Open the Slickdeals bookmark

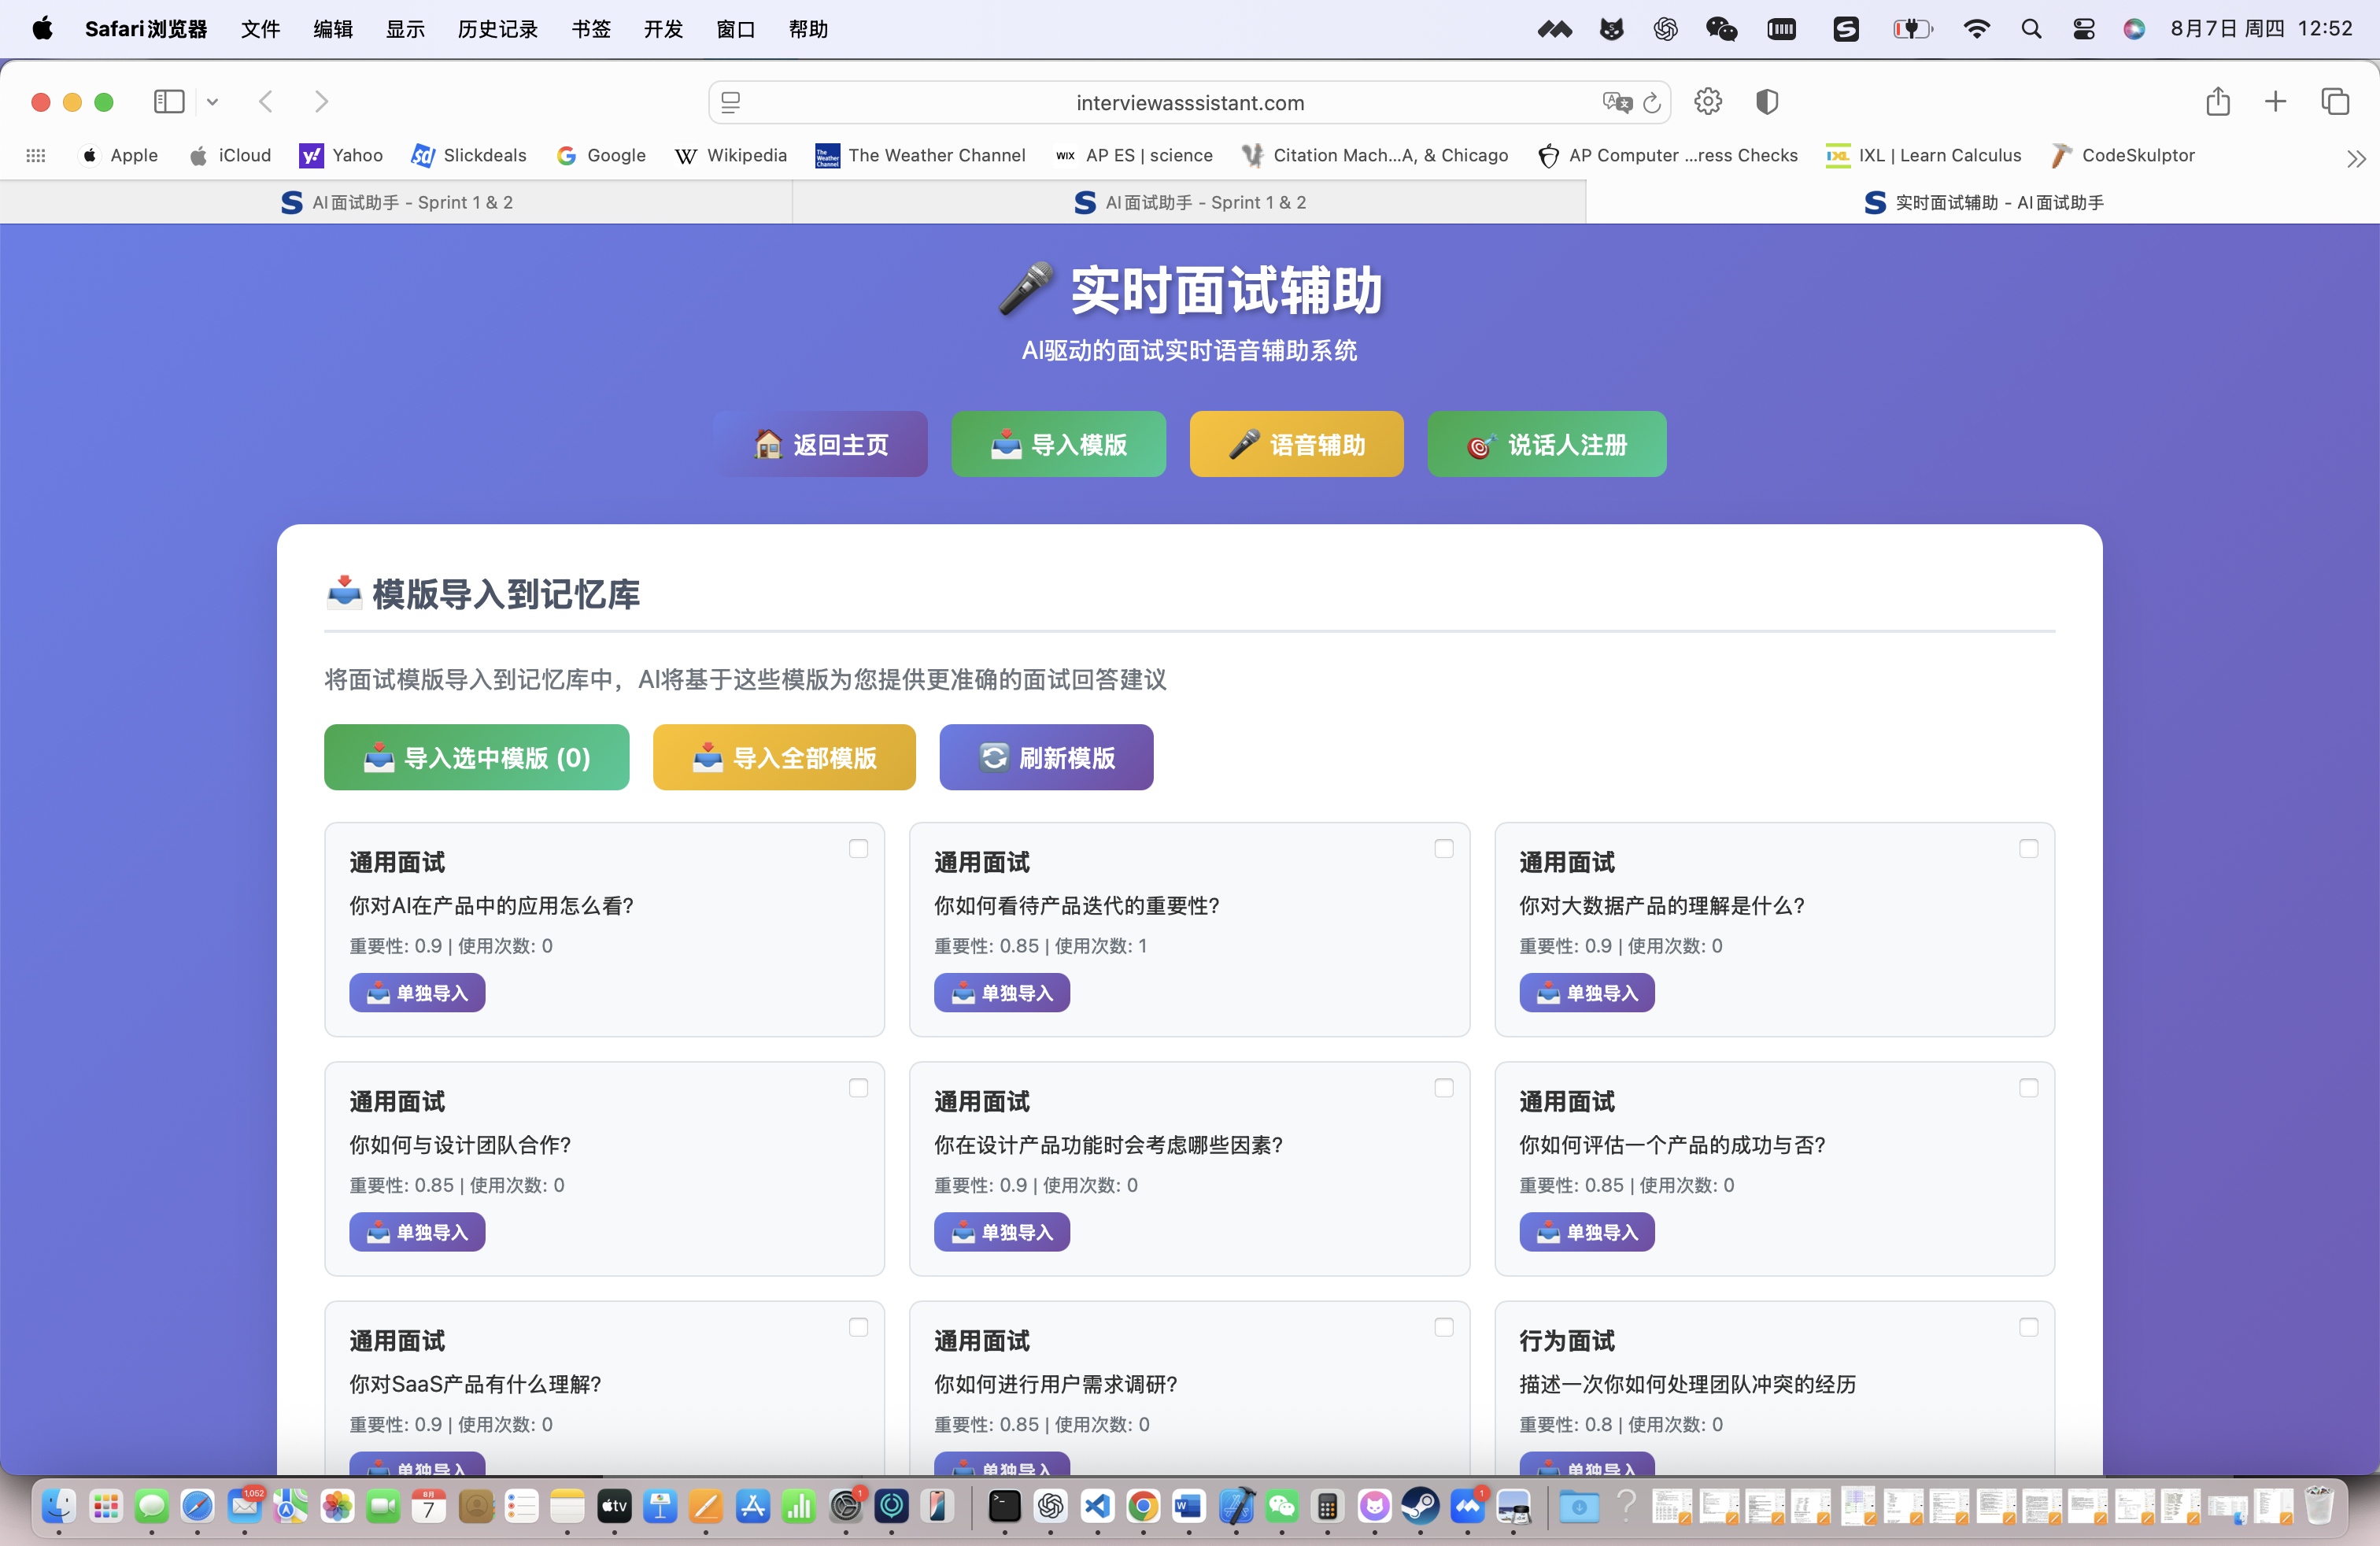pyautogui.click(x=469, y=155)
